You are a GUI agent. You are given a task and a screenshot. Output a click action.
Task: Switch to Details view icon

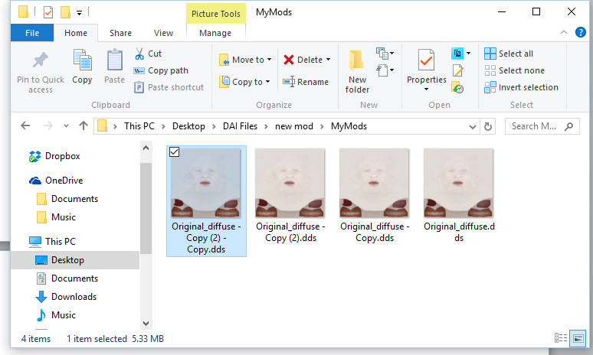pos(561,337)
